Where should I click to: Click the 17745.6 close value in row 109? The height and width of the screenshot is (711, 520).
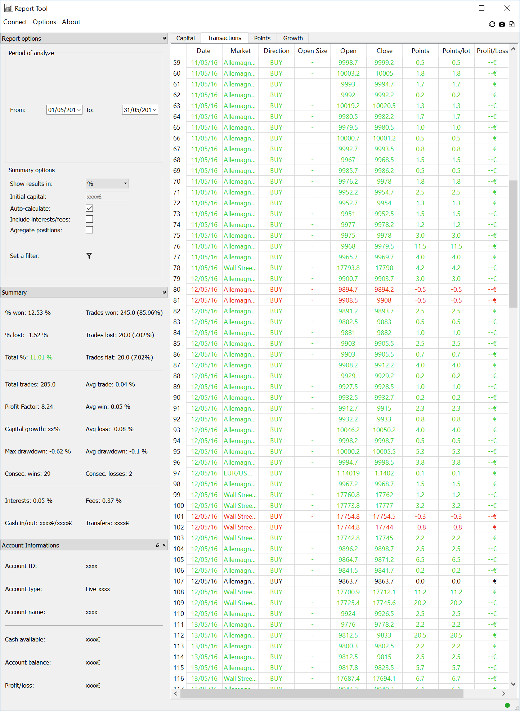point(384,603)
